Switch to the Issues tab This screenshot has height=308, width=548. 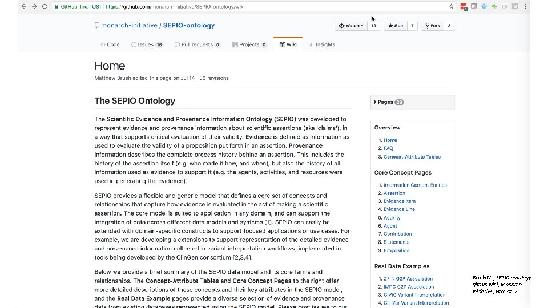point(147,44)
